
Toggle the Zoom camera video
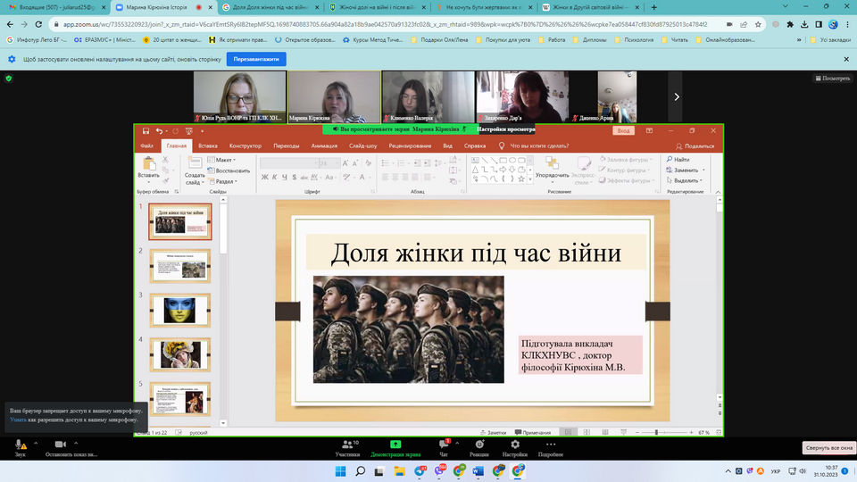61,445
